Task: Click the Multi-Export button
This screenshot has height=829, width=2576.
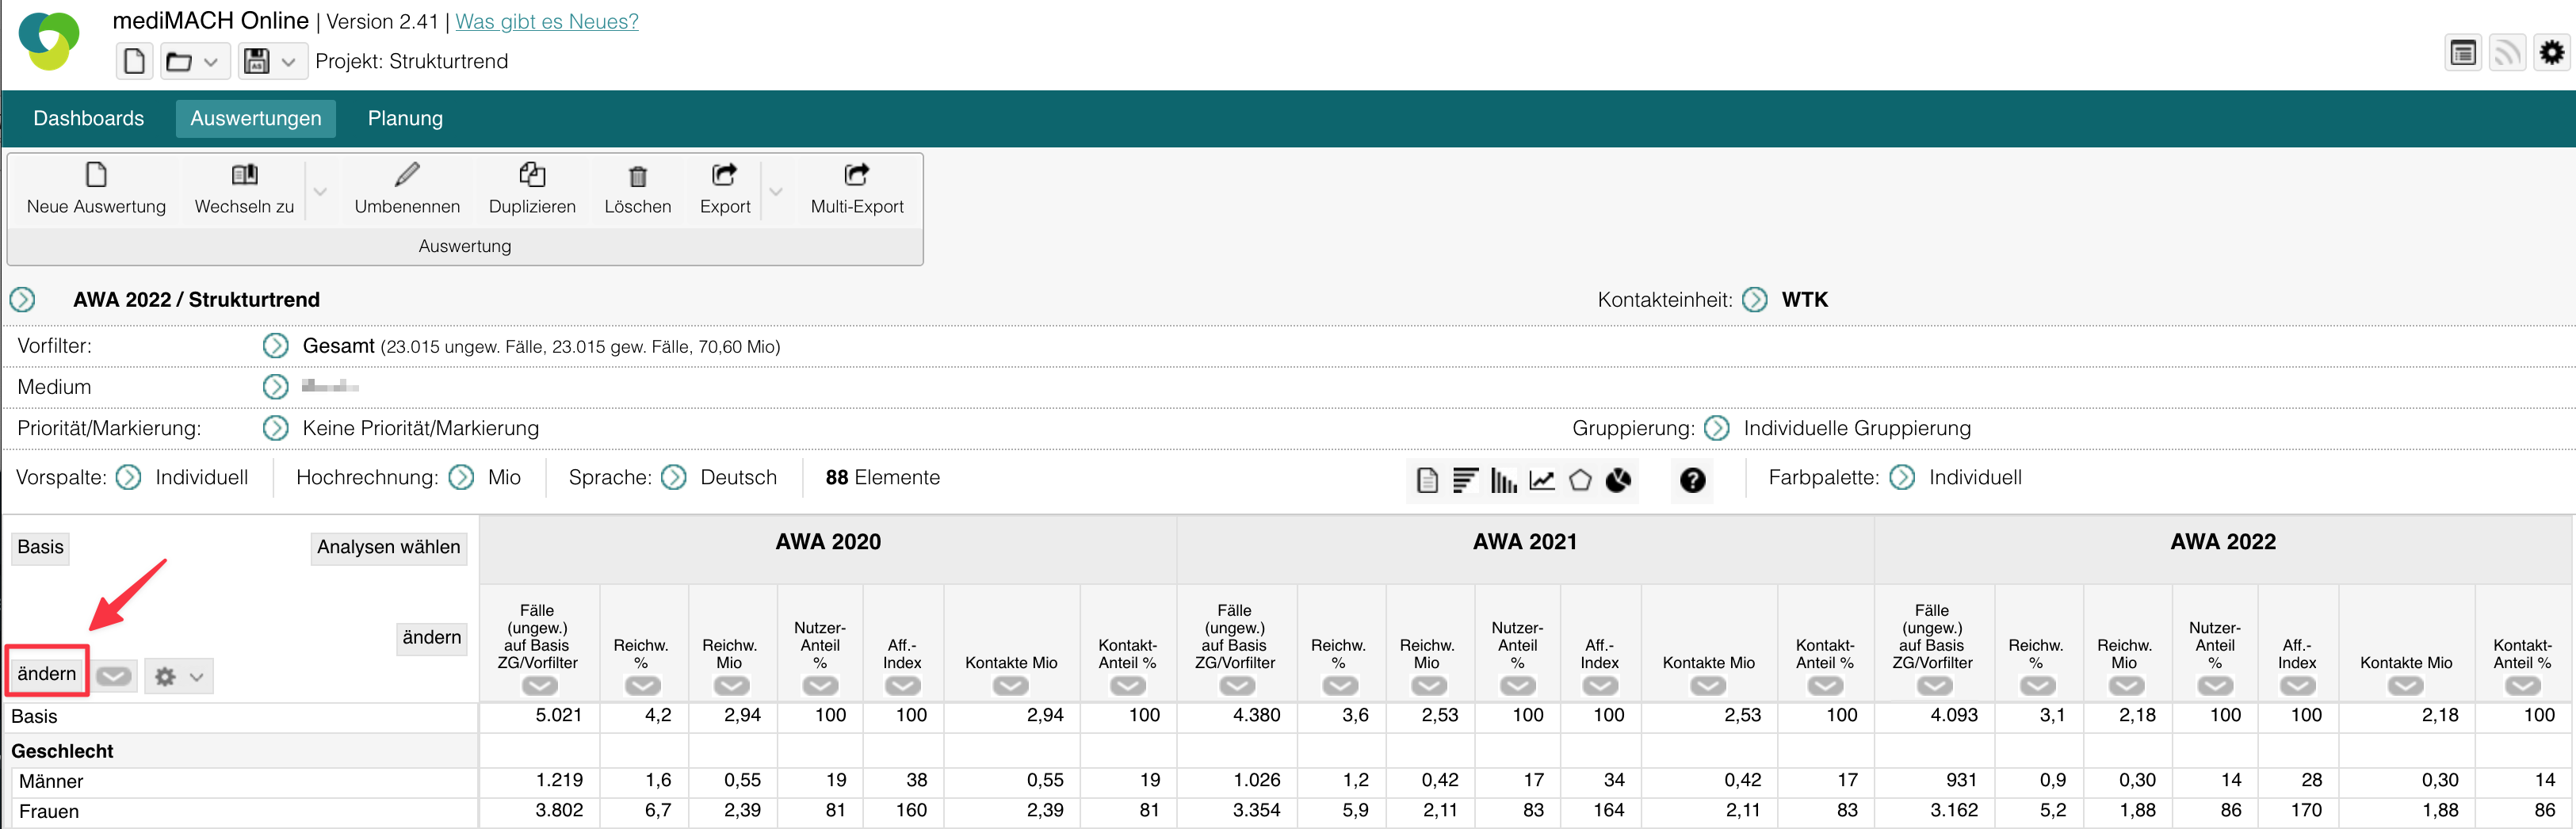Action: click(x=857, y=189)
